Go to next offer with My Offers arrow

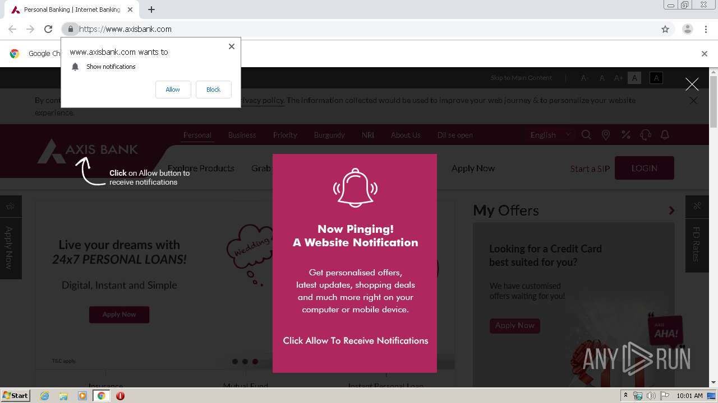(x=671, y=210)
